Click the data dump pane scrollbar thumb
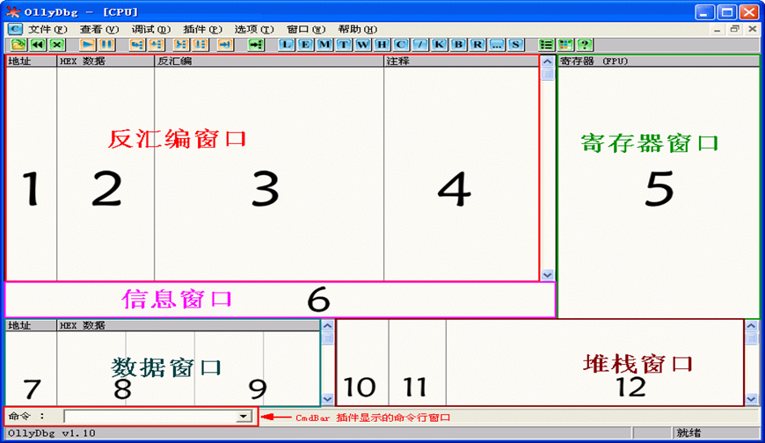This screenshot has height=443, width=765. tap(327, 338)
